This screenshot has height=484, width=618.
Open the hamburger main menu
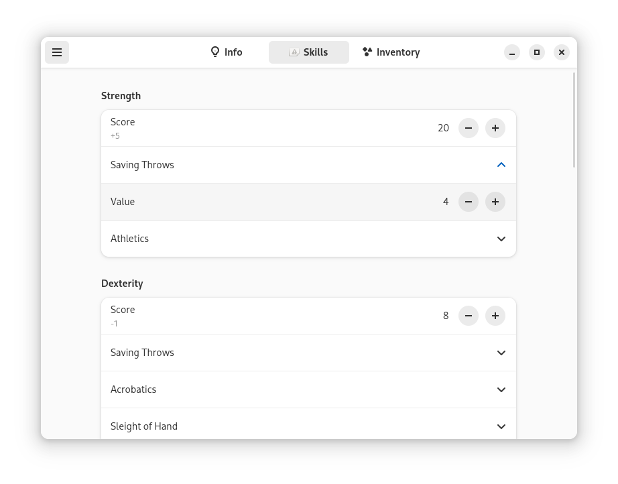coord(57,52)
